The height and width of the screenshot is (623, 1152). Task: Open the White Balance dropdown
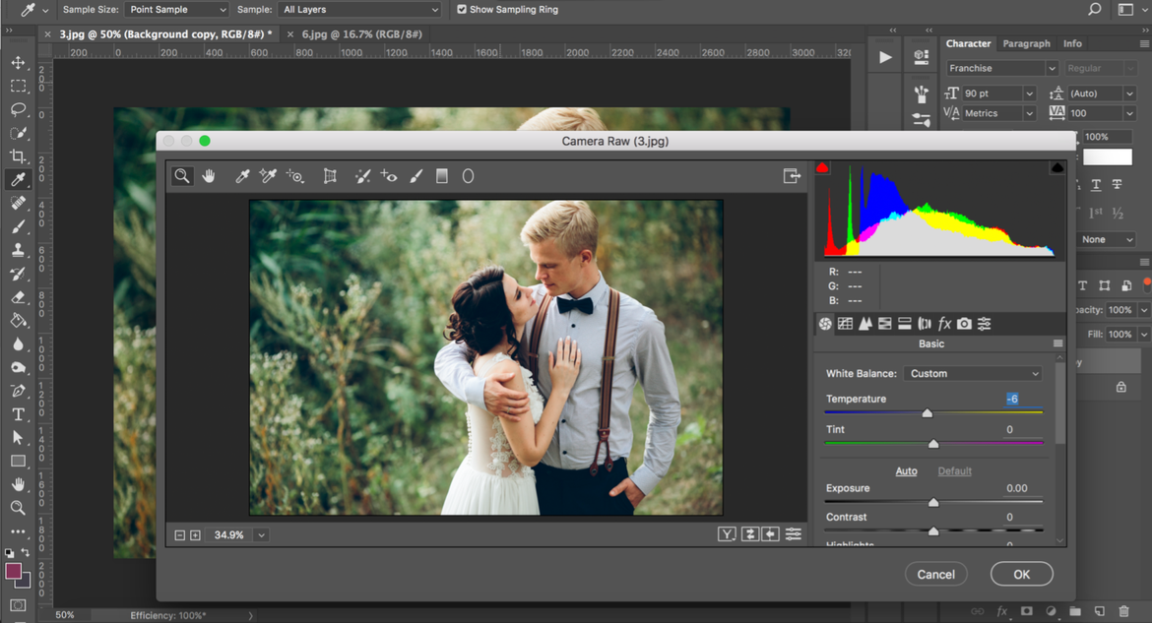pyautogui.click(x=972, y=374)
